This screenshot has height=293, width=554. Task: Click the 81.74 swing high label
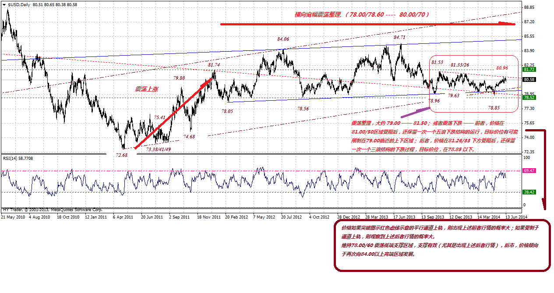(214, 65)
